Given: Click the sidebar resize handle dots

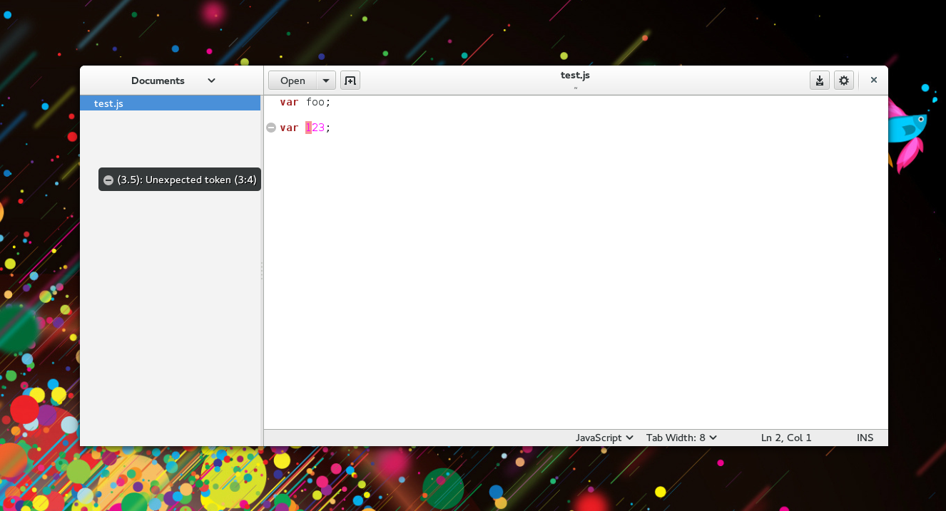Looking at the screenshot, I should 261,271.
